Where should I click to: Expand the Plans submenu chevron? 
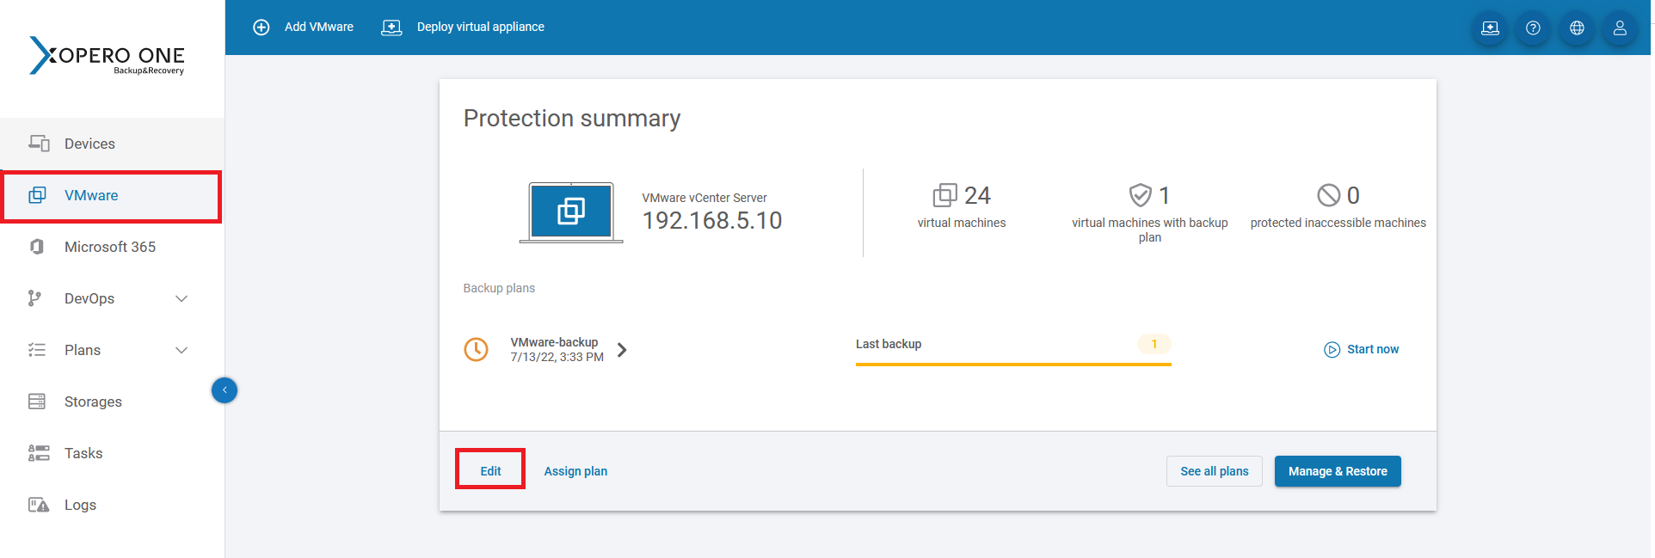pos(181,350)
